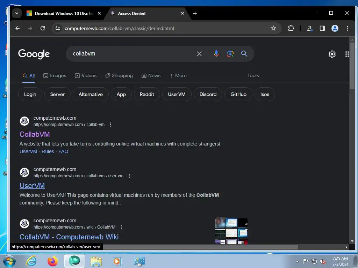Open the search Tools options
This screenshot has height=268, width=358.
[253, 76]
